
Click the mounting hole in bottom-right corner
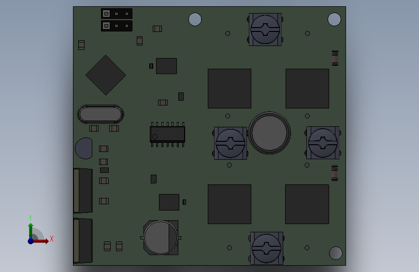pyautogui.click(x=336, y=253)
